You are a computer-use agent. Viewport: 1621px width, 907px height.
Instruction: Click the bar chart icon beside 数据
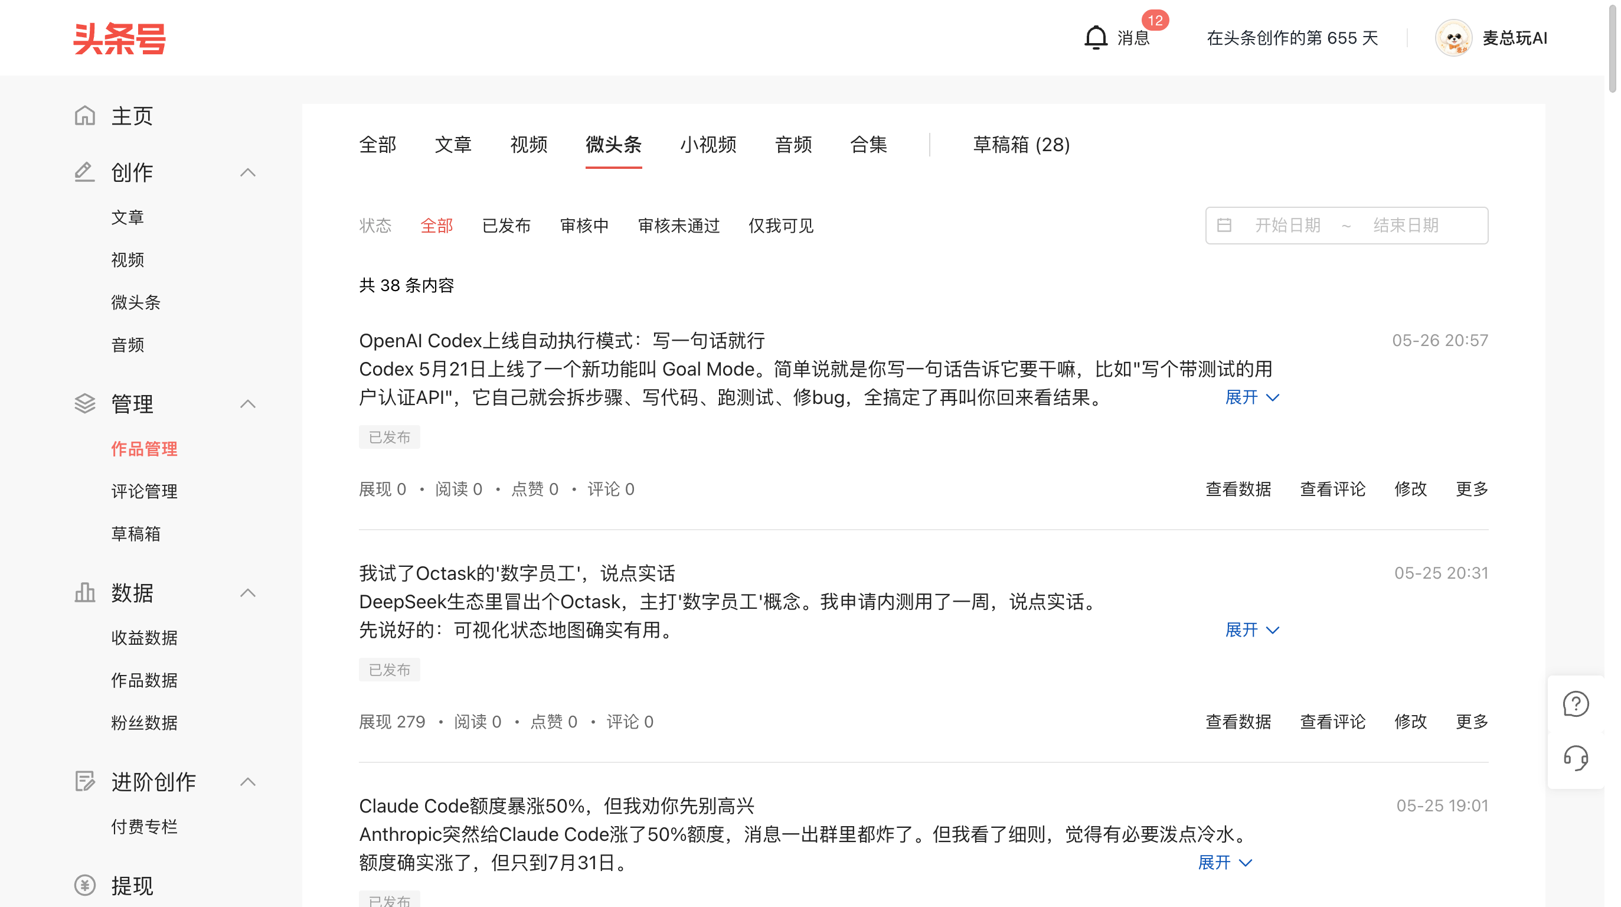coord(85,593)
